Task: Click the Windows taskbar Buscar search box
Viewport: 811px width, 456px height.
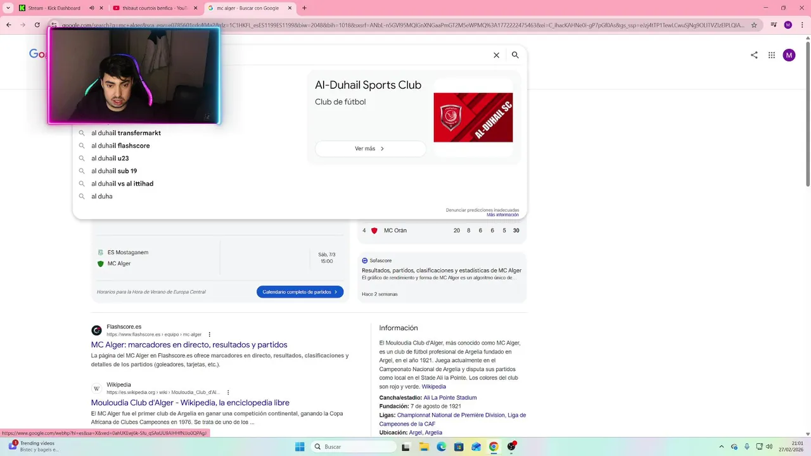Action: coord(354,446)
